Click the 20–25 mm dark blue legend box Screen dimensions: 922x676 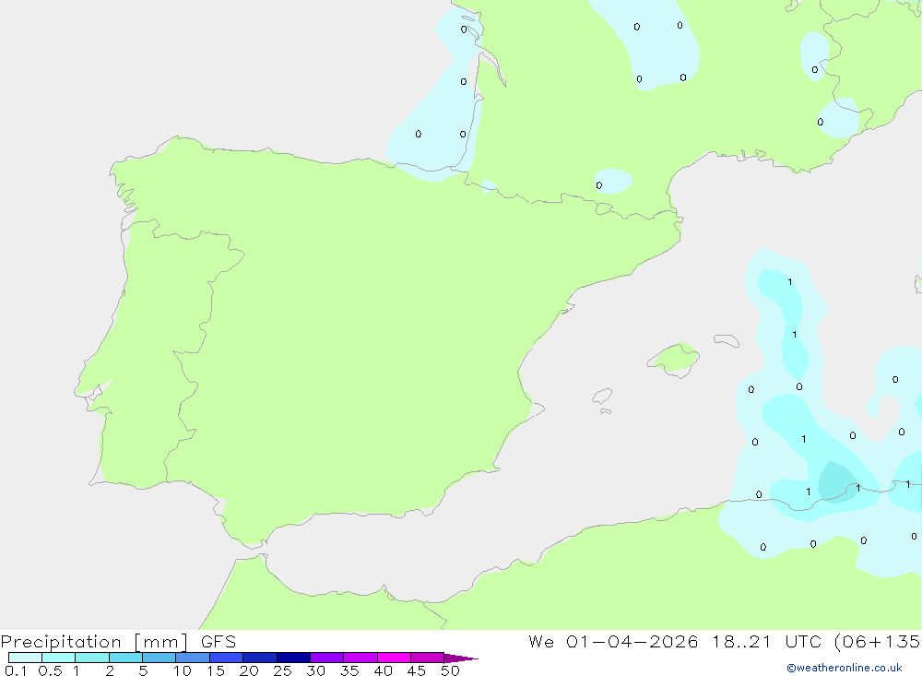(260, 658)
